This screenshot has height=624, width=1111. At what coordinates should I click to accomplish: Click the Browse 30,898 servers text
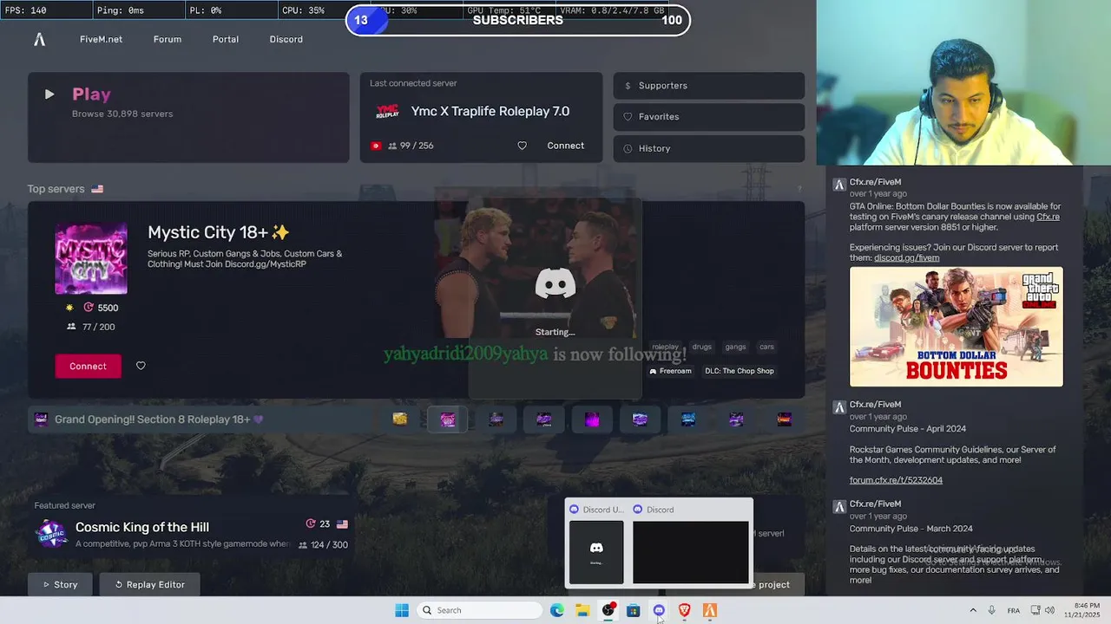pos(122,114)
